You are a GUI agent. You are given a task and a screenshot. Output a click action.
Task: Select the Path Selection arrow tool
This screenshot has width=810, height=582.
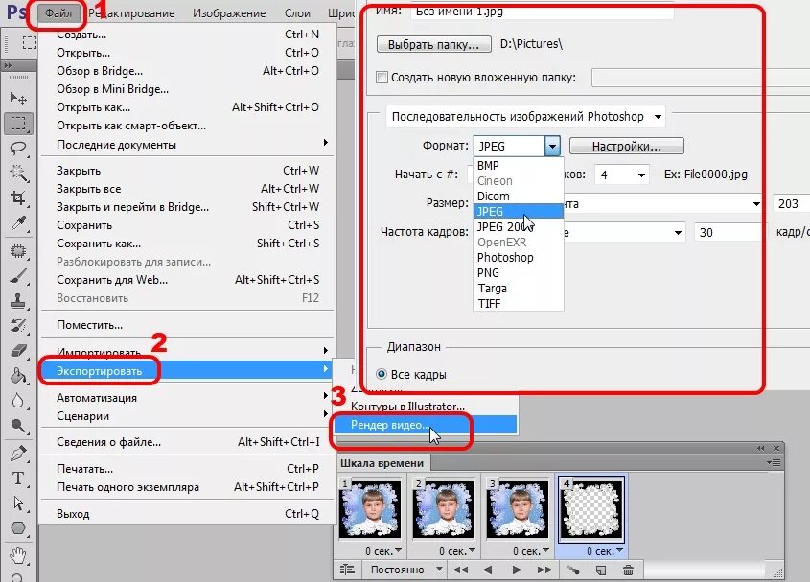[18, 503]
